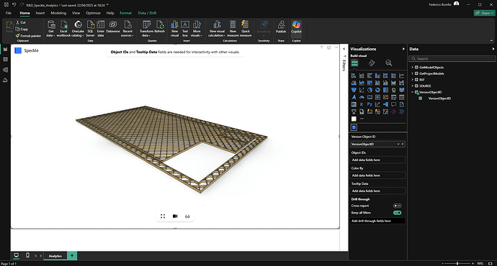Turn off Keep all filters switch
The image size is (497, 266).
[x=397, y=213]
